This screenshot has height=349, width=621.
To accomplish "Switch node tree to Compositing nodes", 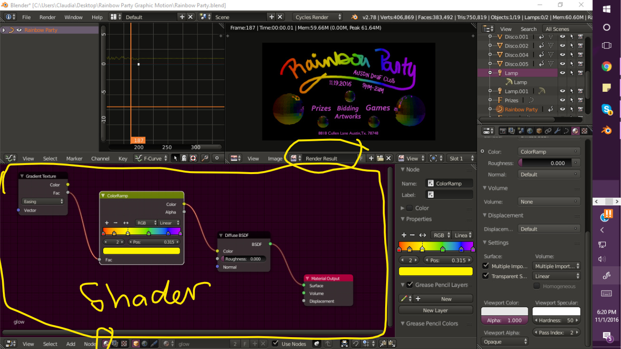I will (115, 344).
